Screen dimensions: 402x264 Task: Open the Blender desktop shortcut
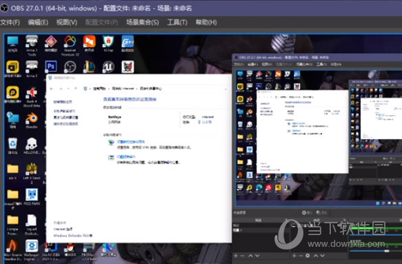point(32,121)
